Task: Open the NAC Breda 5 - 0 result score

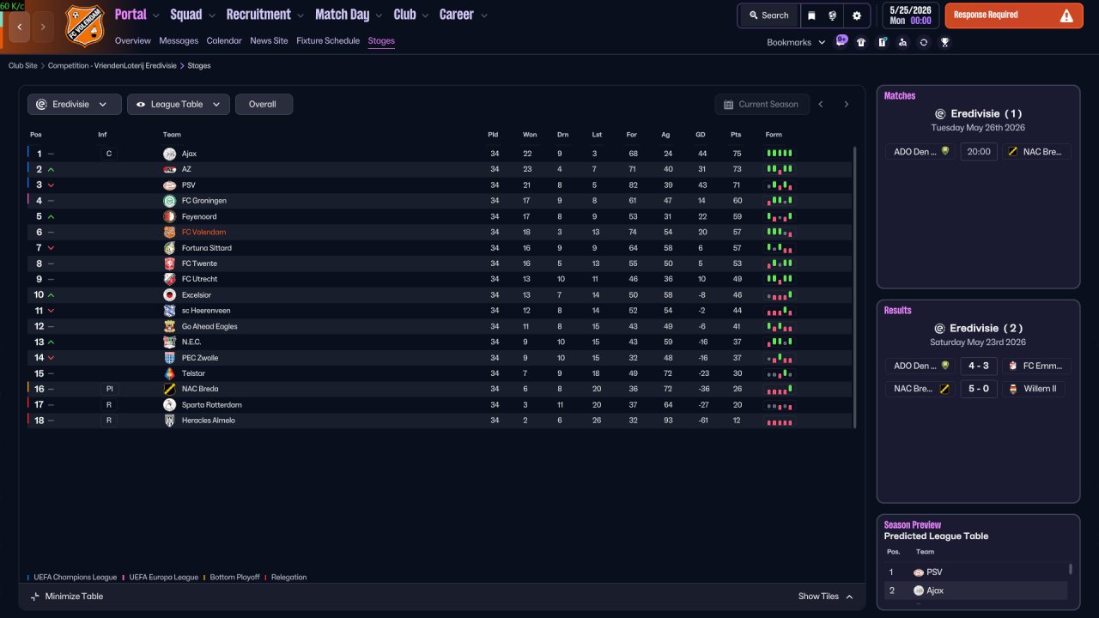Action: coord(979,389)
